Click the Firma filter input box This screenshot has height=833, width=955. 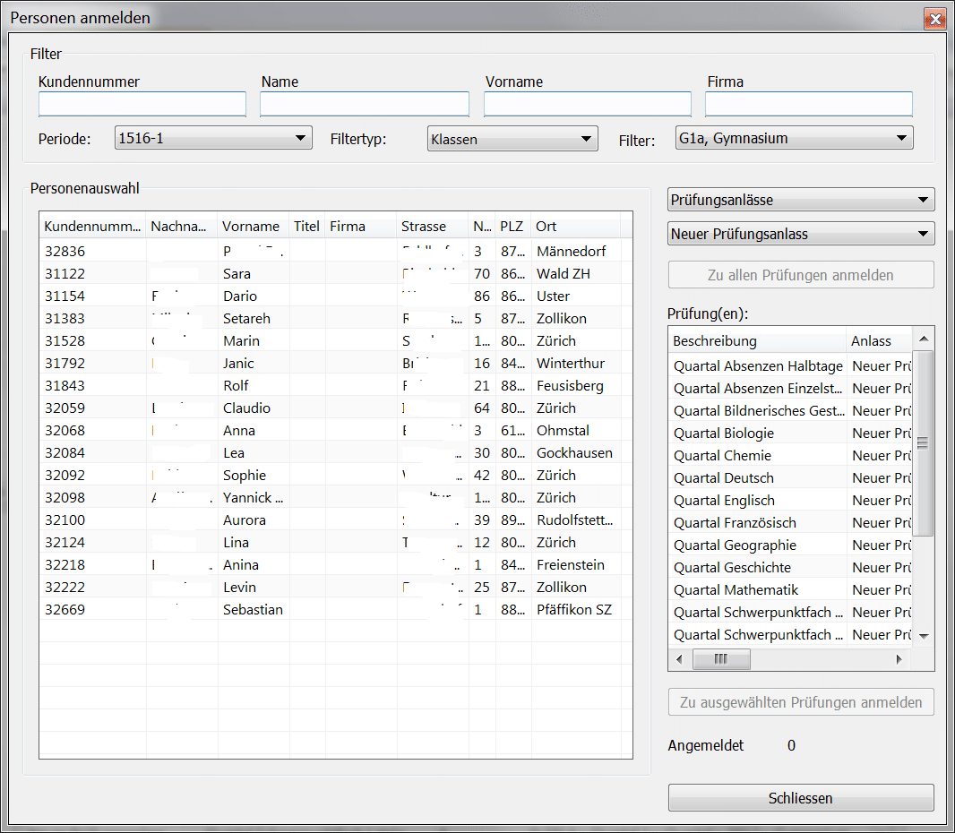click(808, 105)
